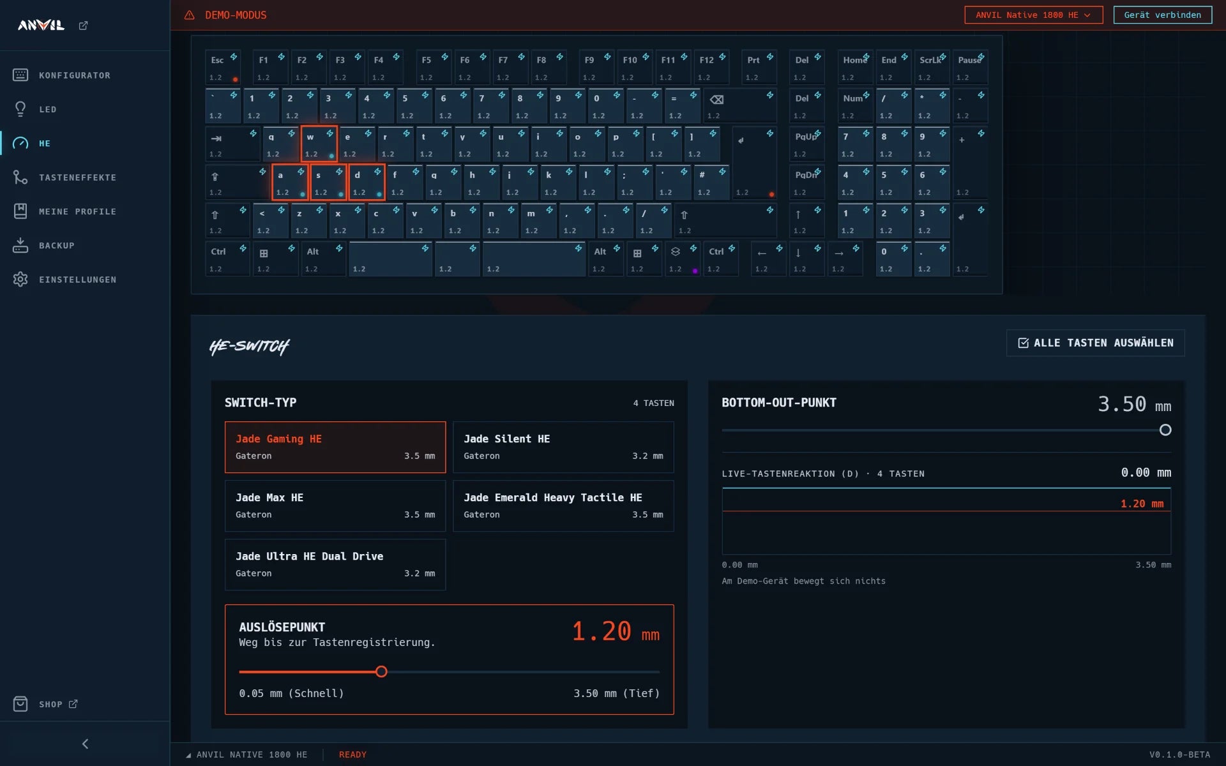Click the READY status text
Viewport: 1226px width, 766px height.
tap(352, 755)
